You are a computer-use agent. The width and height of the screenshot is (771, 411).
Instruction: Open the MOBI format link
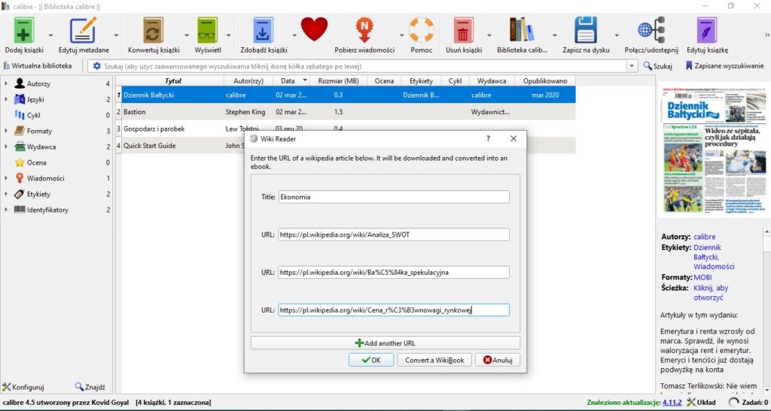pyautogui.click(x=702, y=277)
